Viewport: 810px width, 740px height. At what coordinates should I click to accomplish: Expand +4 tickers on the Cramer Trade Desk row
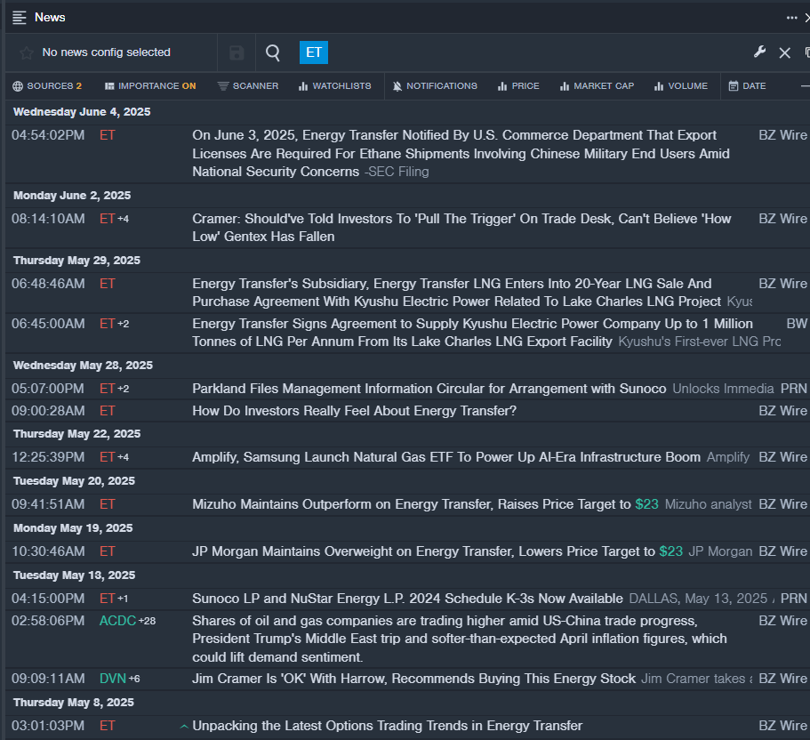123,219
